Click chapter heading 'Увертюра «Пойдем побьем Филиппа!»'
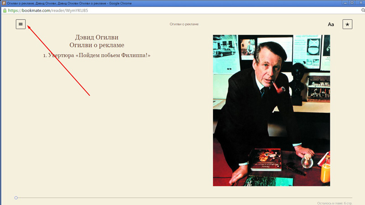Screen dimensions: 365x205 click(x=97, y=55)
